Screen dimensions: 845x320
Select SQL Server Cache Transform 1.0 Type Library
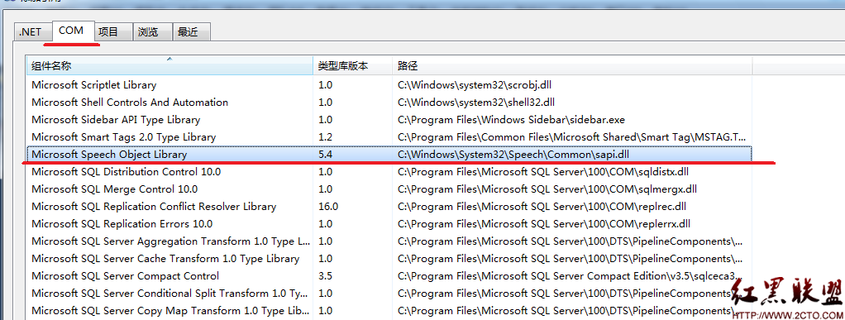tap(389, 259)
